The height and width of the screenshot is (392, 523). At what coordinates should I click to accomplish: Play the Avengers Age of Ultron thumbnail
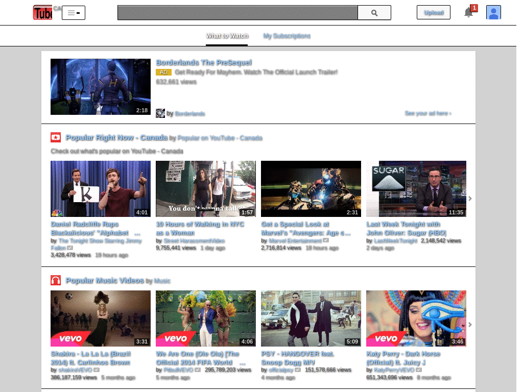point(311,189)
